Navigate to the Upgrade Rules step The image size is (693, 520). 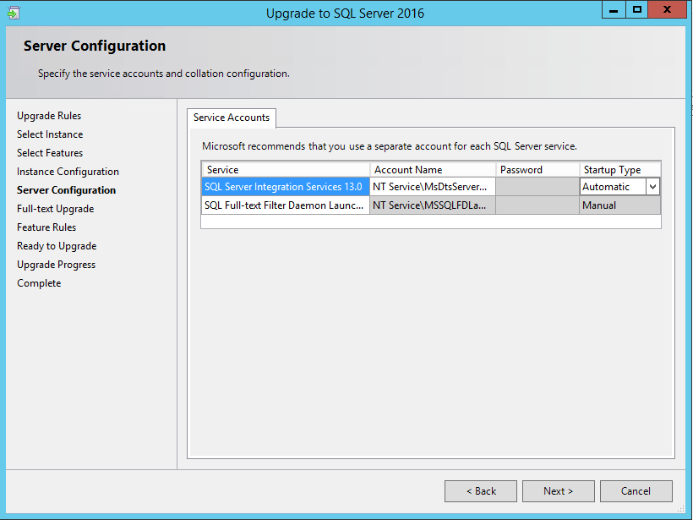pyautogui.click(x=48, y=115)
